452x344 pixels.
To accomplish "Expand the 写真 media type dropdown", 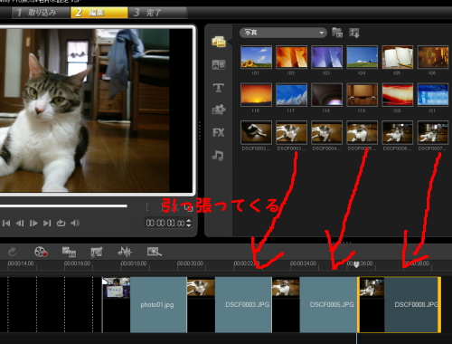I will [x=283, y=33].
